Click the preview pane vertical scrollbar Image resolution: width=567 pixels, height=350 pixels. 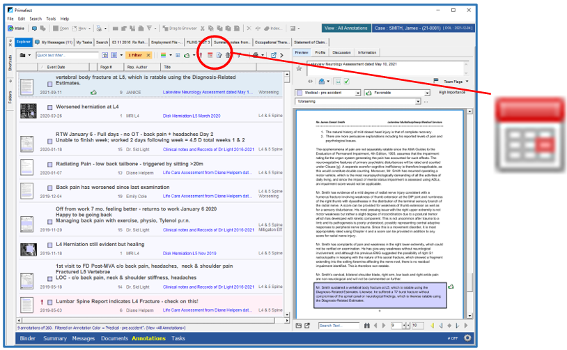tap(469, 213)
